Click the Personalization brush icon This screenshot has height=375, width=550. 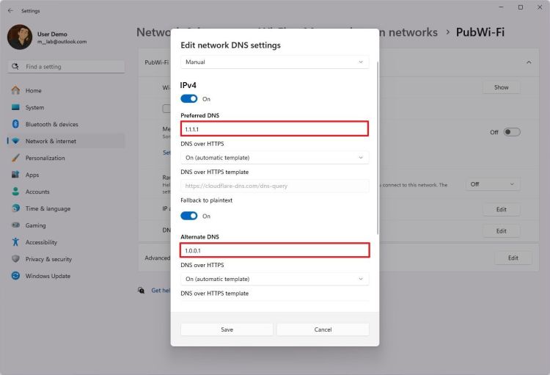tap(15, 158)
